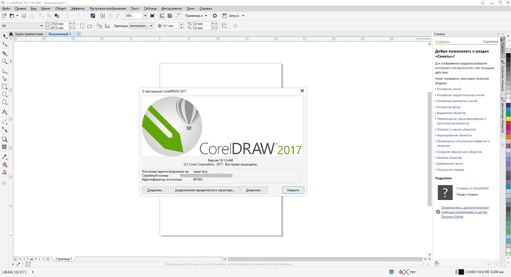Toggle apply layout to all pages
The height and width of the screenshot is (277, 511).
click(x=99, y=26)
